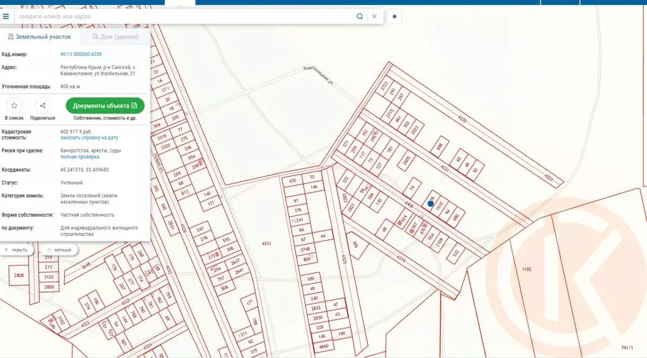
Task: Switch to Земельный участок tab
Action: 40,37
